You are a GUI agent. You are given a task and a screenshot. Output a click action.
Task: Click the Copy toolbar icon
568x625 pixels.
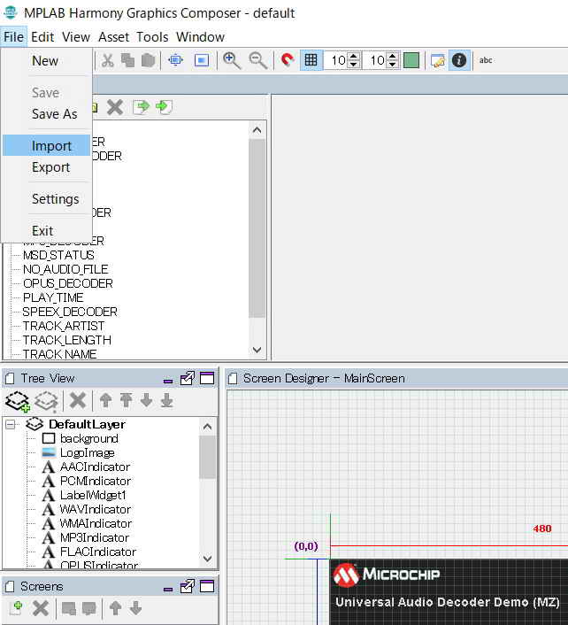tap(128, 60)
